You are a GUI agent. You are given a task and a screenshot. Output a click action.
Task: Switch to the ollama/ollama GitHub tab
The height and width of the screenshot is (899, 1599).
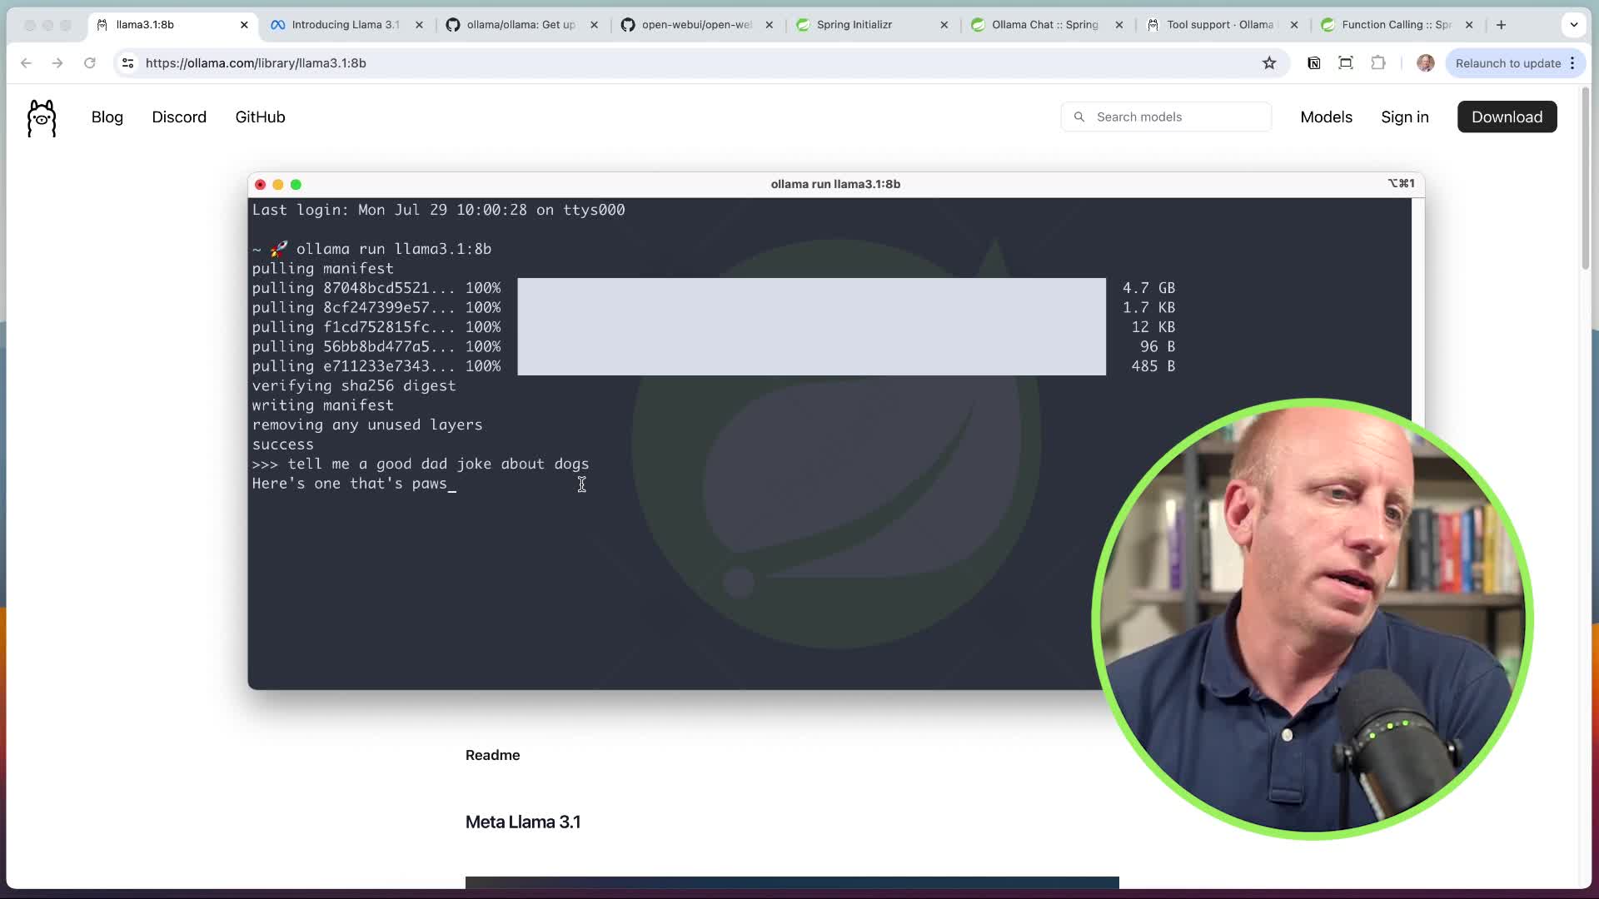[521, 25]
